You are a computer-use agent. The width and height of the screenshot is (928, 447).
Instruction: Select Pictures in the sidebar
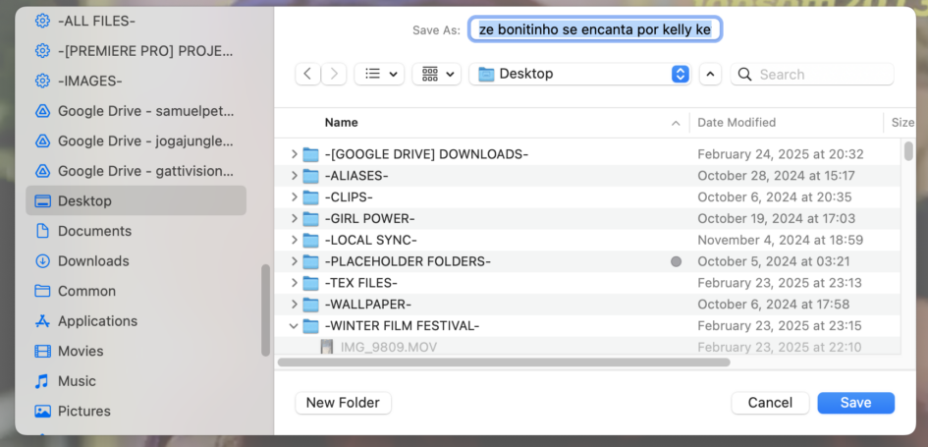(83, 411)
